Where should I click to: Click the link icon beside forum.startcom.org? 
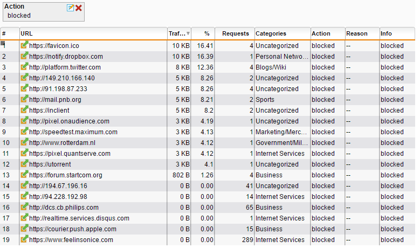click(24, 174)
